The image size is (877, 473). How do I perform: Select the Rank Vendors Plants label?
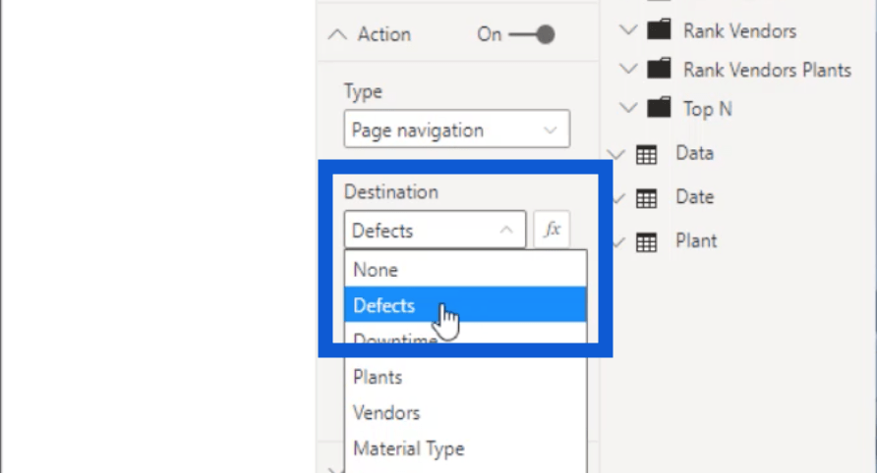(767, 70)
